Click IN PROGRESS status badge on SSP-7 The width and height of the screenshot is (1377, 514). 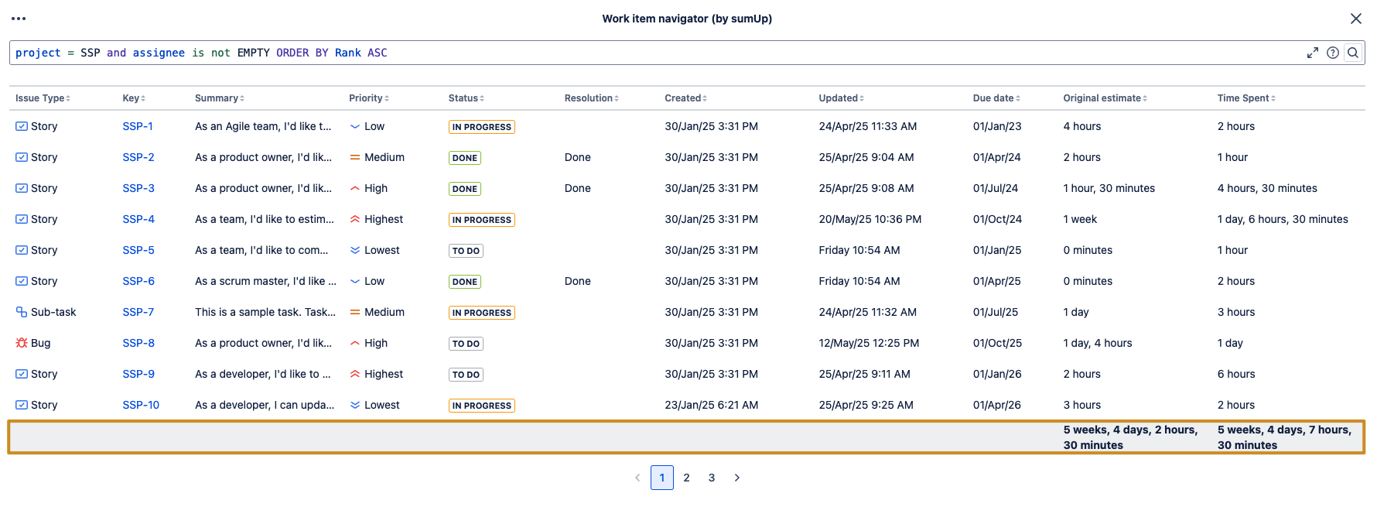[x=481, y=313]
